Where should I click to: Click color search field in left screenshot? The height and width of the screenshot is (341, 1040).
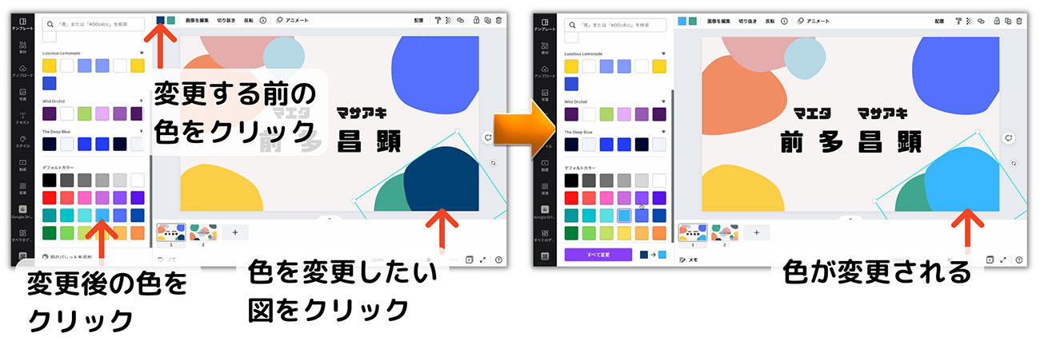pyautogui.click(x=93, y=25)
